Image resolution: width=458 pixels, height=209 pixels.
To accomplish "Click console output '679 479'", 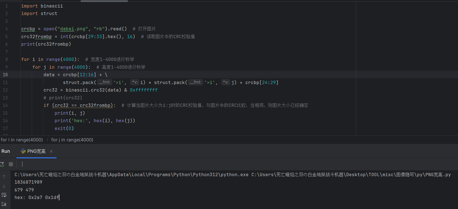I will tap(24, 190).
